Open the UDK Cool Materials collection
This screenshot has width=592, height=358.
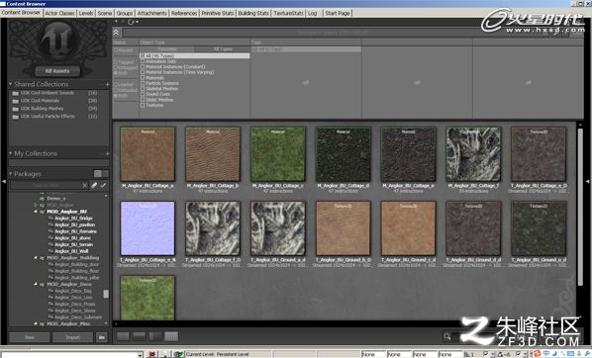coord(54,101)
